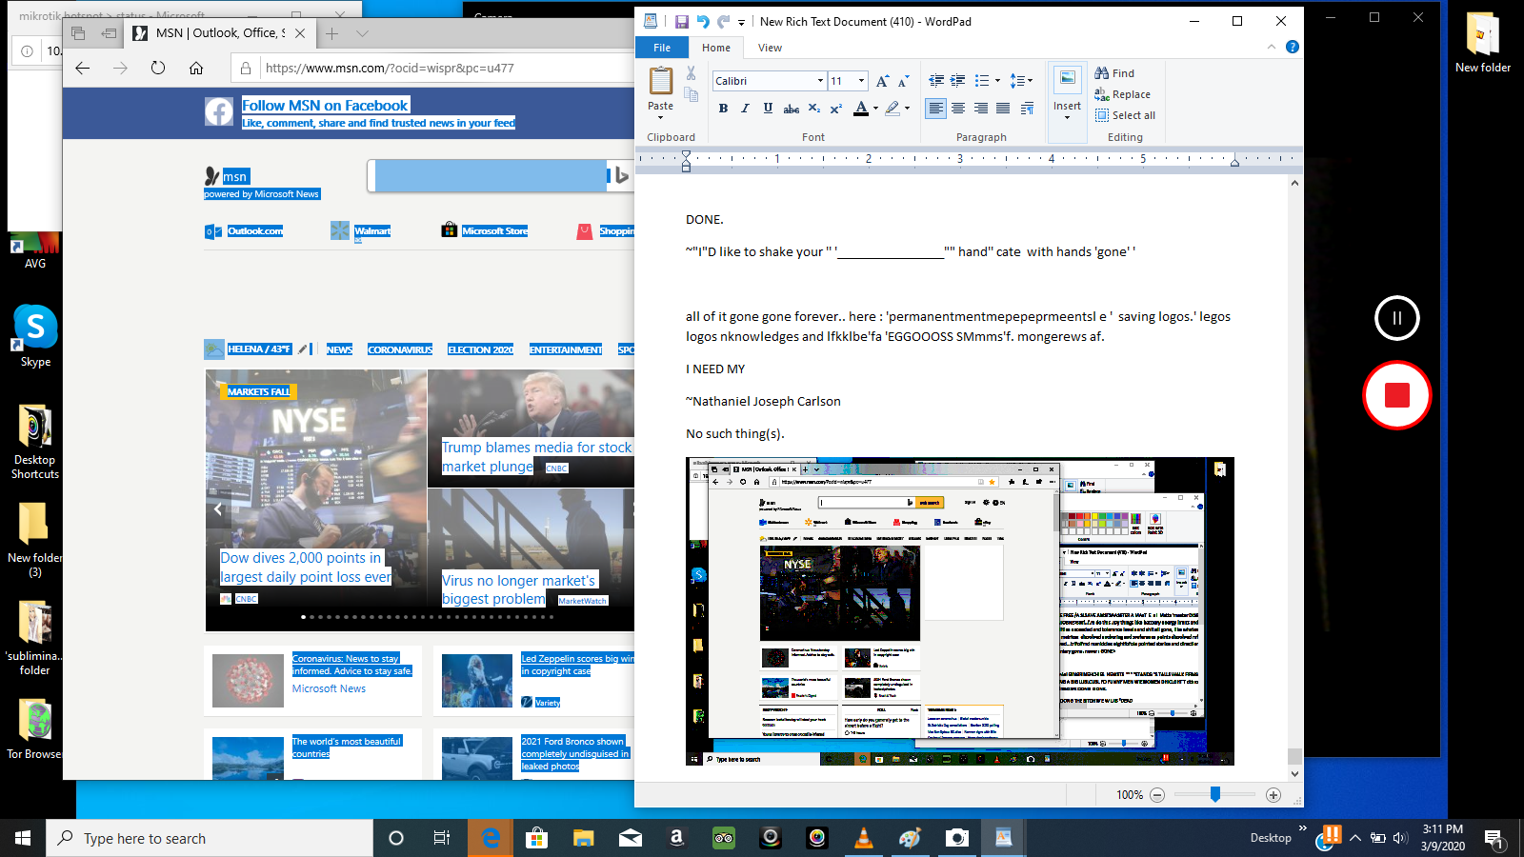This screenshot has height=857, width=1524.
Task: Open the font size dropdown
Action: 861,81
